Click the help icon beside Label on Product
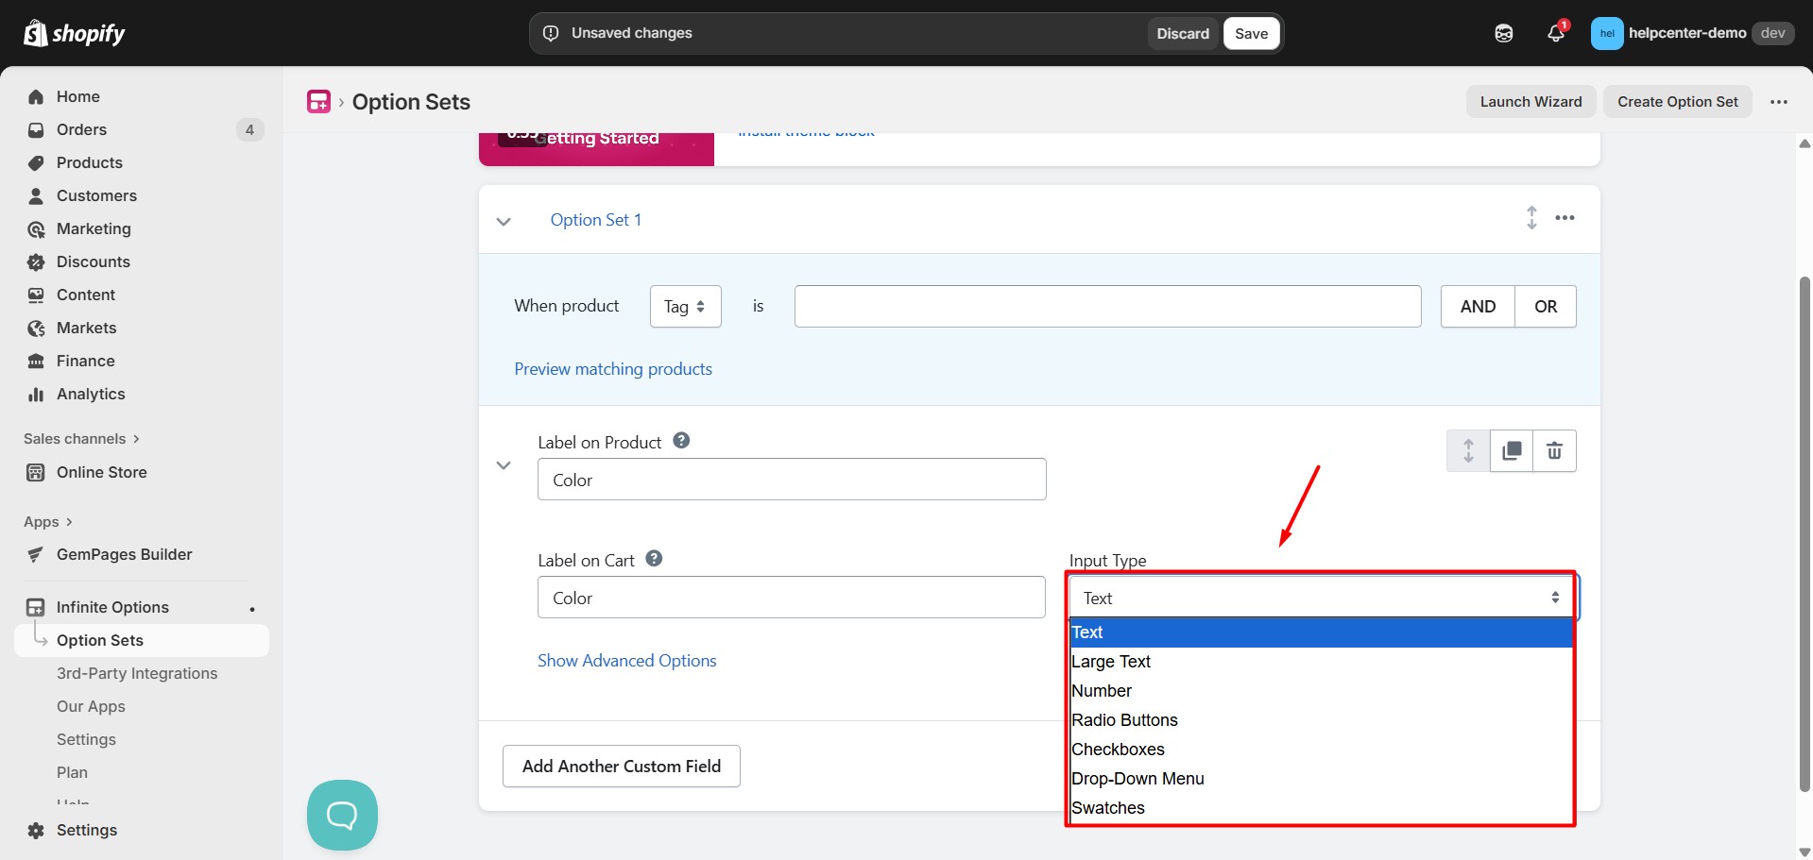 coord(681,441)
